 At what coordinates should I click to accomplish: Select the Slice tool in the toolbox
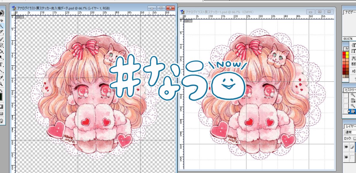(2, 31)
